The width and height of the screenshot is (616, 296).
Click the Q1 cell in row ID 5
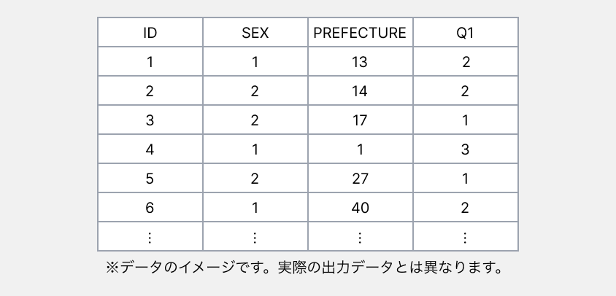(x=466, y=179)
